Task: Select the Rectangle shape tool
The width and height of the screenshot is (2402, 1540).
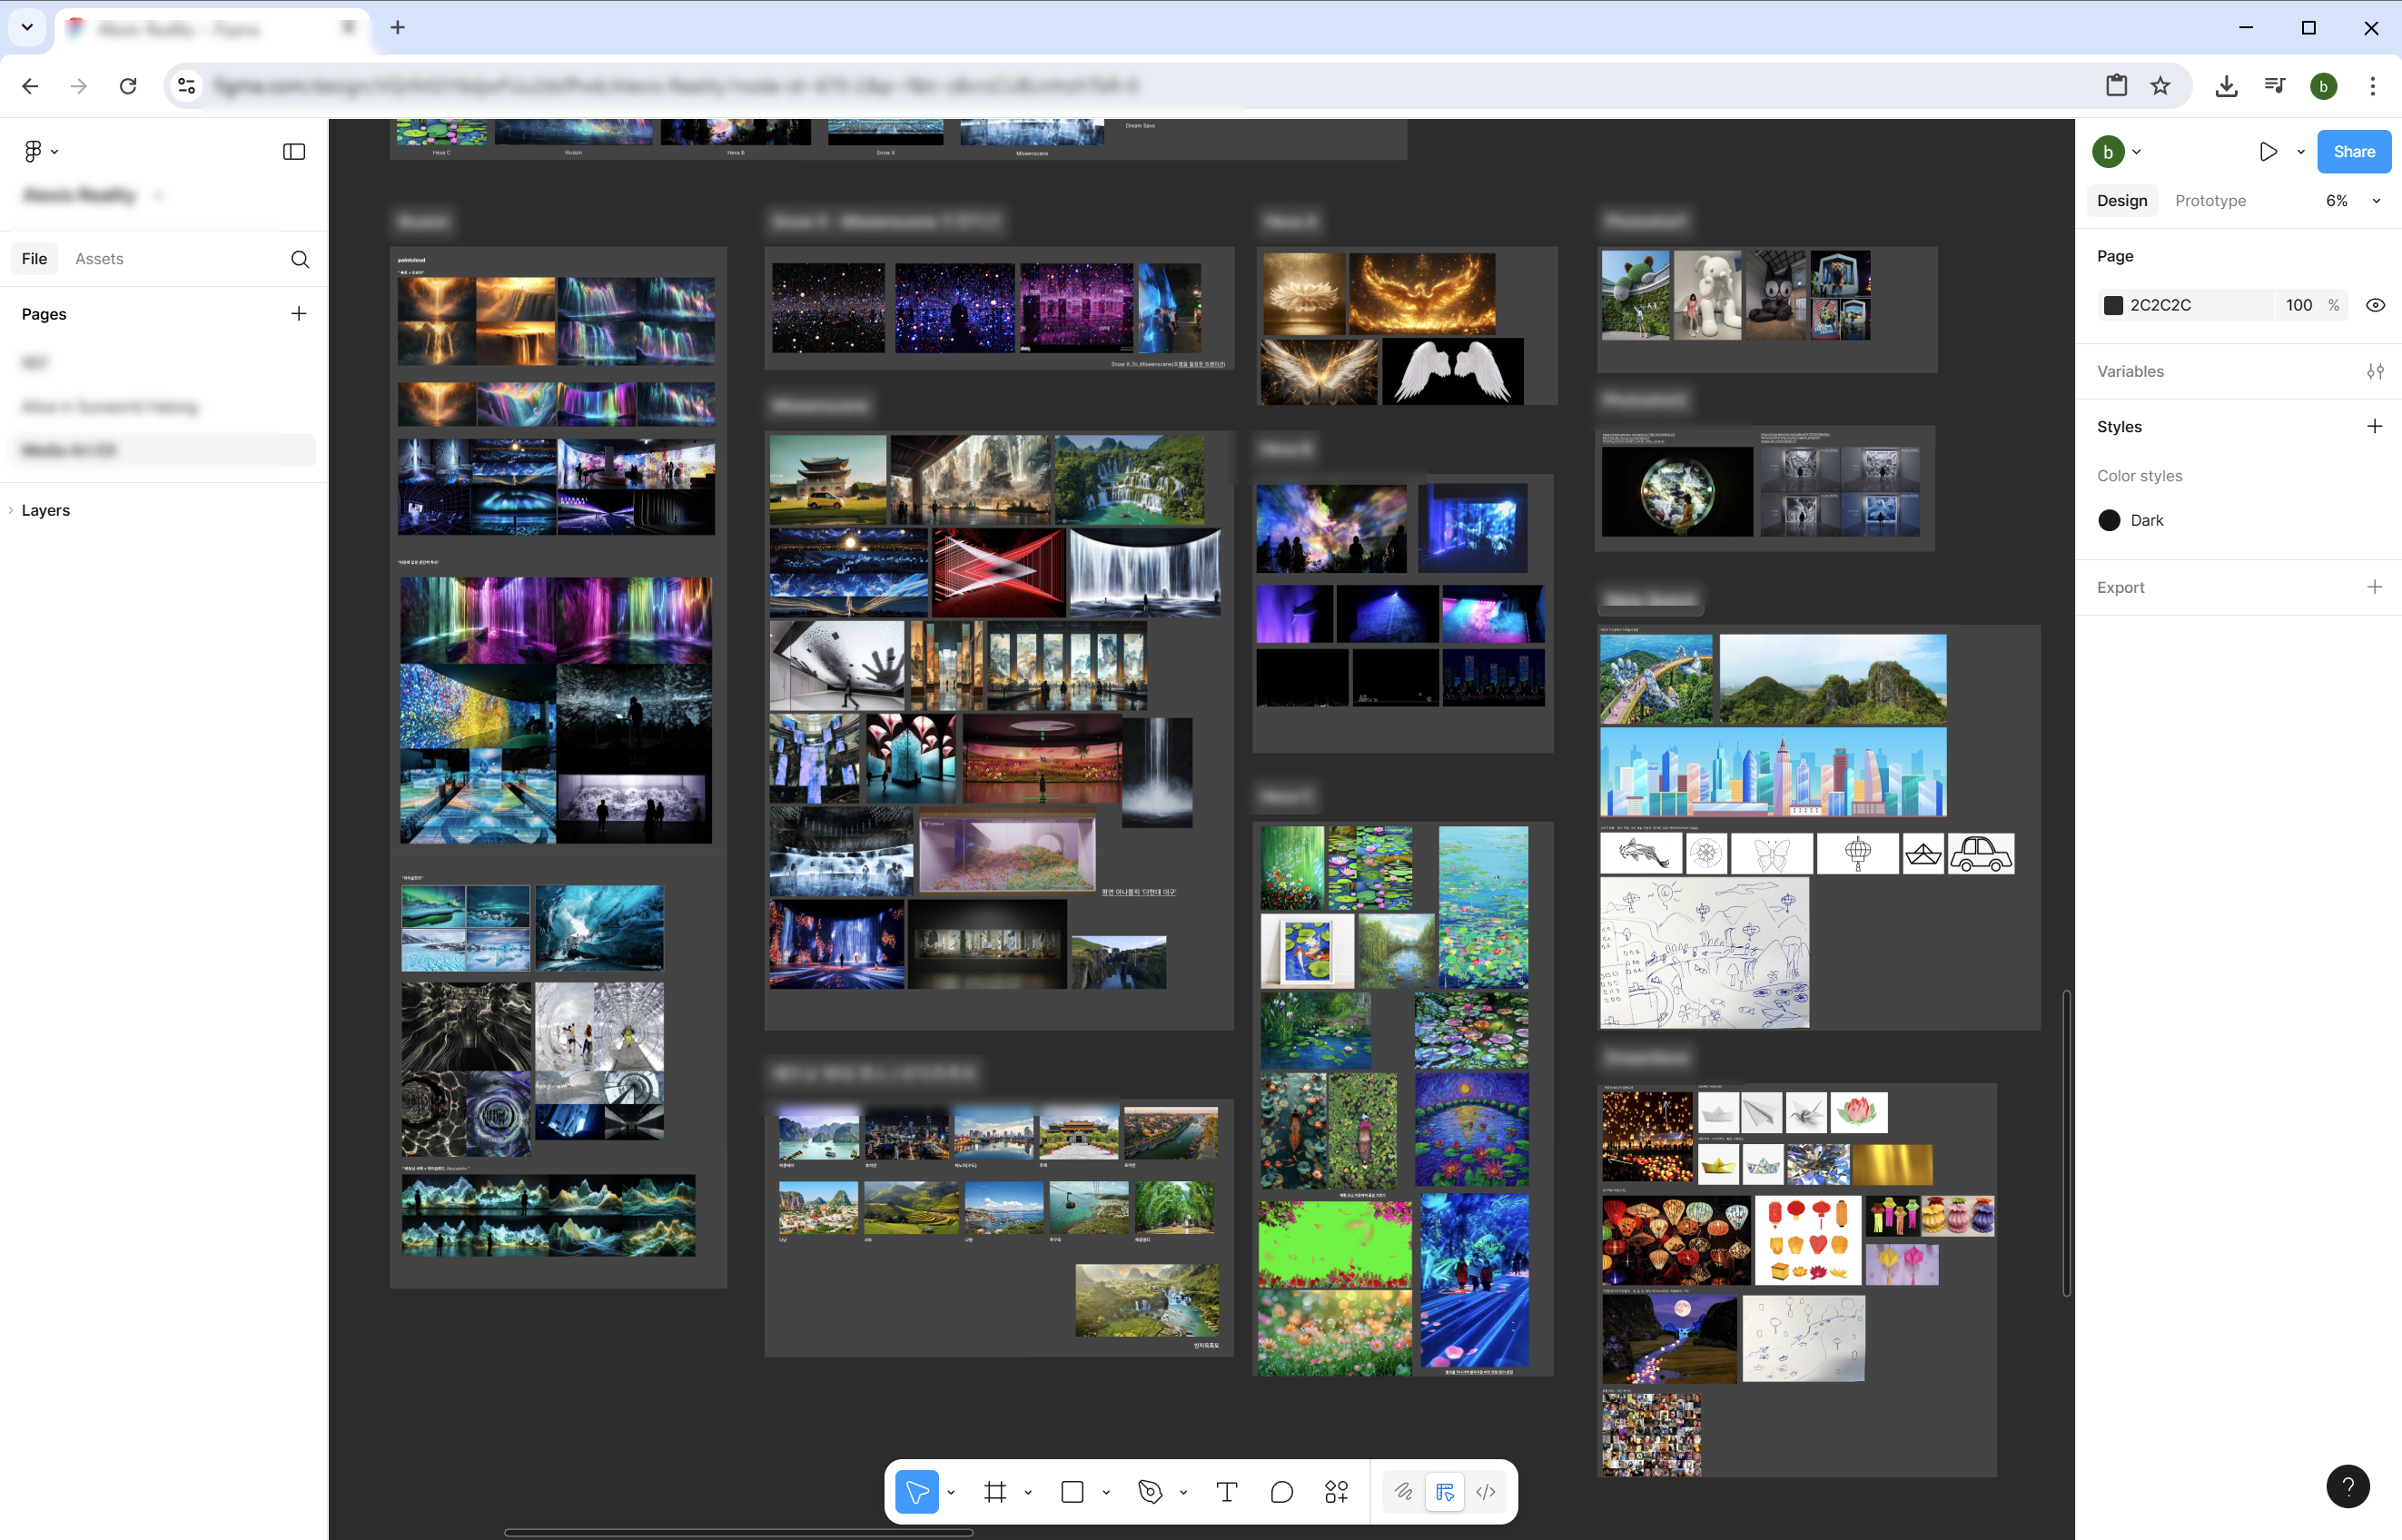Action: (1072, 1492)
